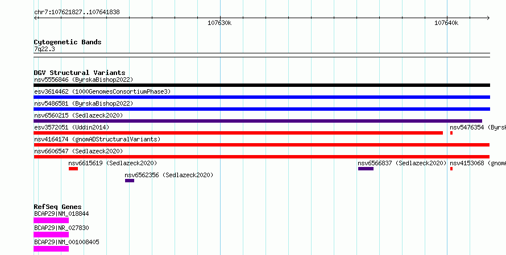Click the red esv3572051 variant bar
Screen dimensions: 506x255
238,133
